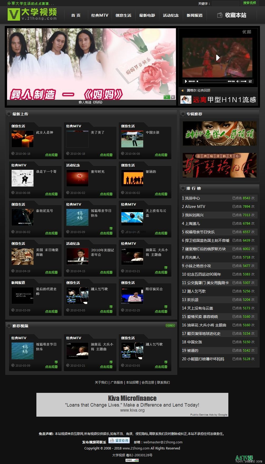Image resolution: width=265 pixels, height=464 pixels.
Task: Open www.21hong.com footer link
Action: pyautogui.click(x=136, y=448)
